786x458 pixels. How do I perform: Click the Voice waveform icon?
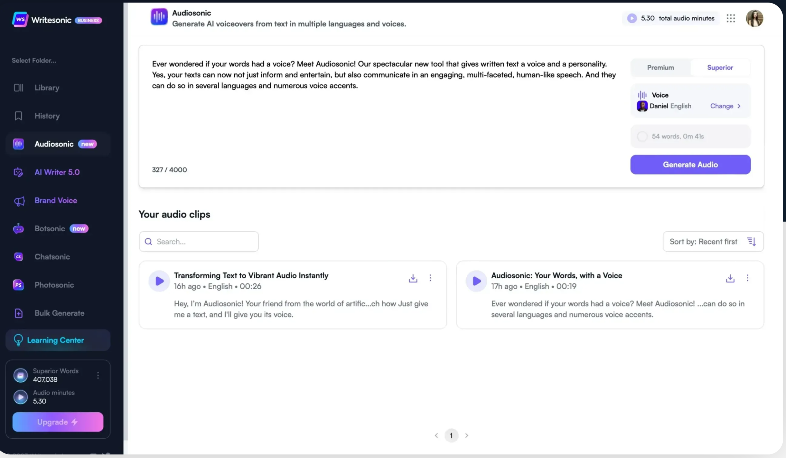click(642, 95)
